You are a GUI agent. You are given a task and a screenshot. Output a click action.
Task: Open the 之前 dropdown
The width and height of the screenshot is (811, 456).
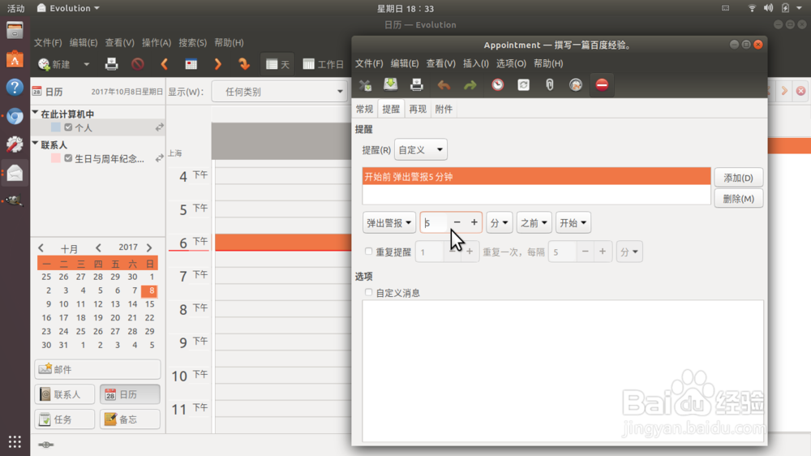[x=534, y=223]
